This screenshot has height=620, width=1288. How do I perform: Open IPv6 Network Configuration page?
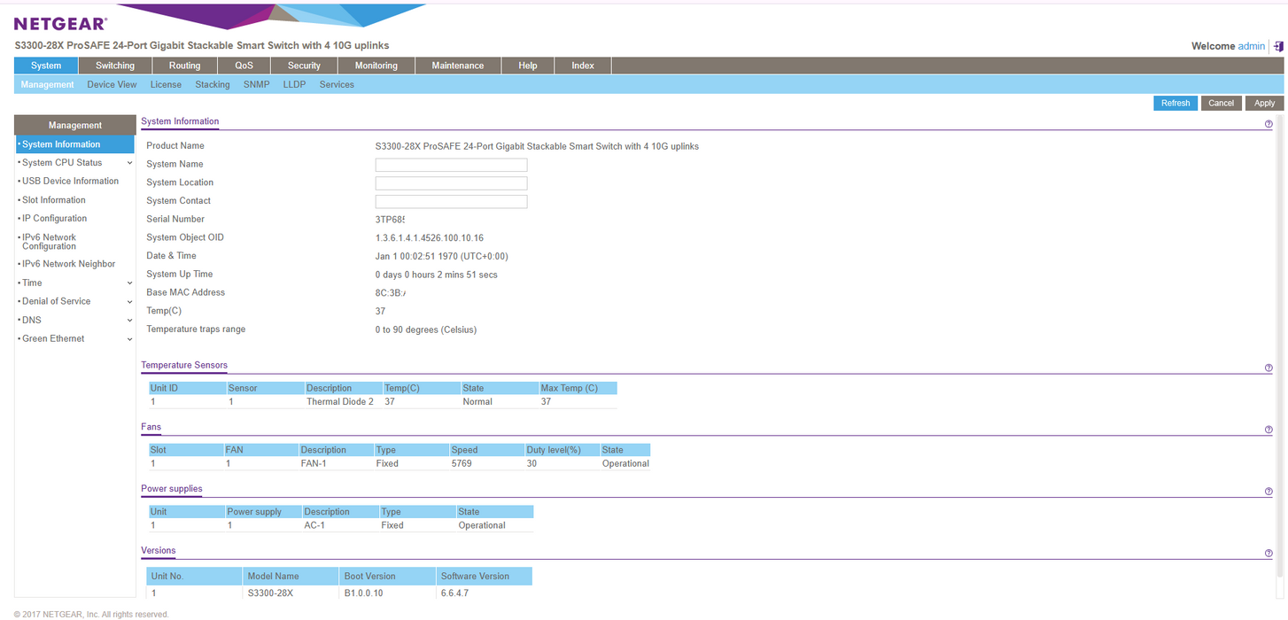50,242
